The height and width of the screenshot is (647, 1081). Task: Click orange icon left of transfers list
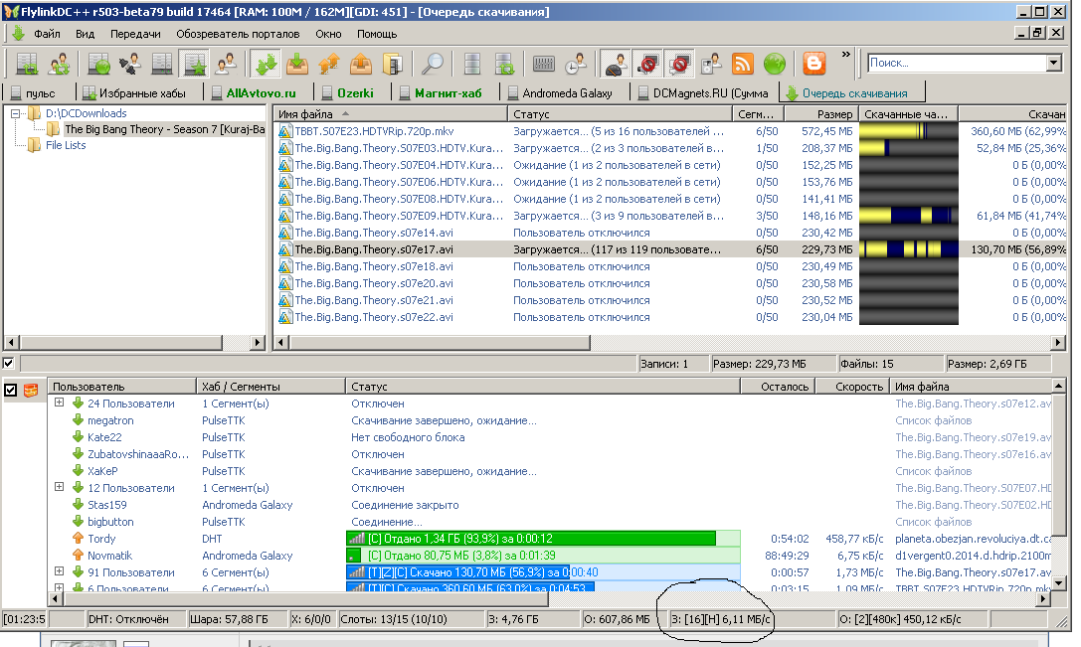click(x=31, y=391)
